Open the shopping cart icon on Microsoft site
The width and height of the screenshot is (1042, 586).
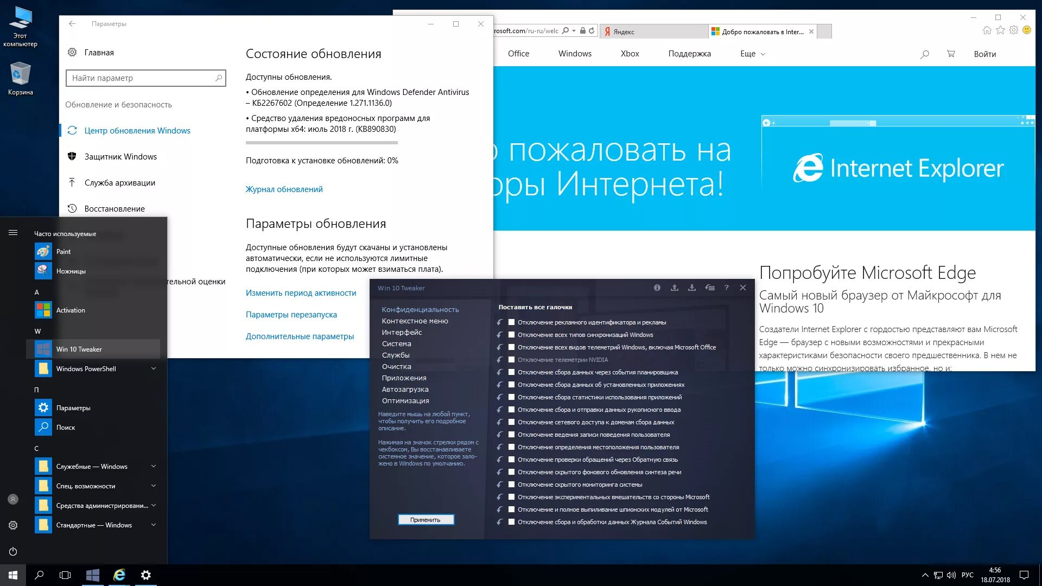[950, 54]
